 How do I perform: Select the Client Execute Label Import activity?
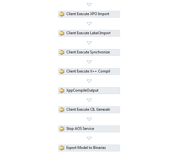(x=89, y=33)
